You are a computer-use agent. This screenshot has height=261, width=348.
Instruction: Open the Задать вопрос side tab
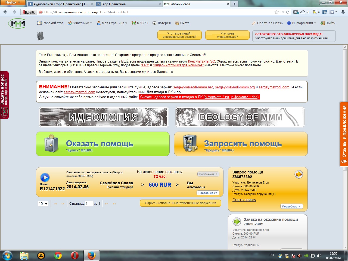(x=4, y=95)
